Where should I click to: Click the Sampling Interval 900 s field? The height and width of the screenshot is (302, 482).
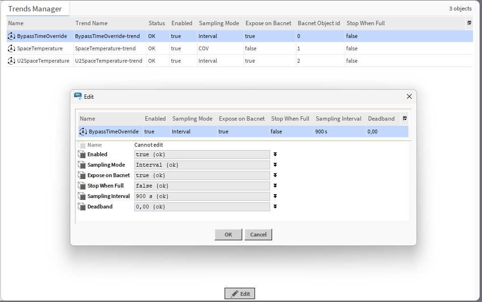tap(202, 196)
